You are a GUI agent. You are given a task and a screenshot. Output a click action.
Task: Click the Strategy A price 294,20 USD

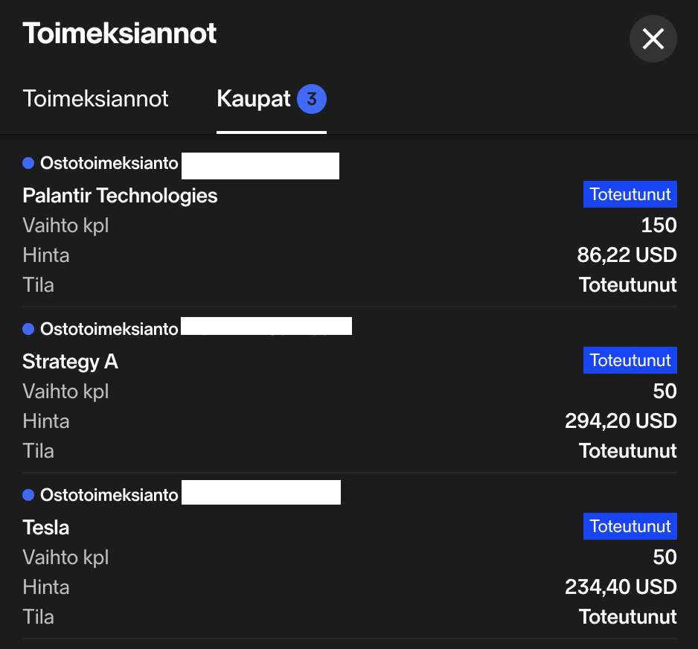[x=621, y=421]
